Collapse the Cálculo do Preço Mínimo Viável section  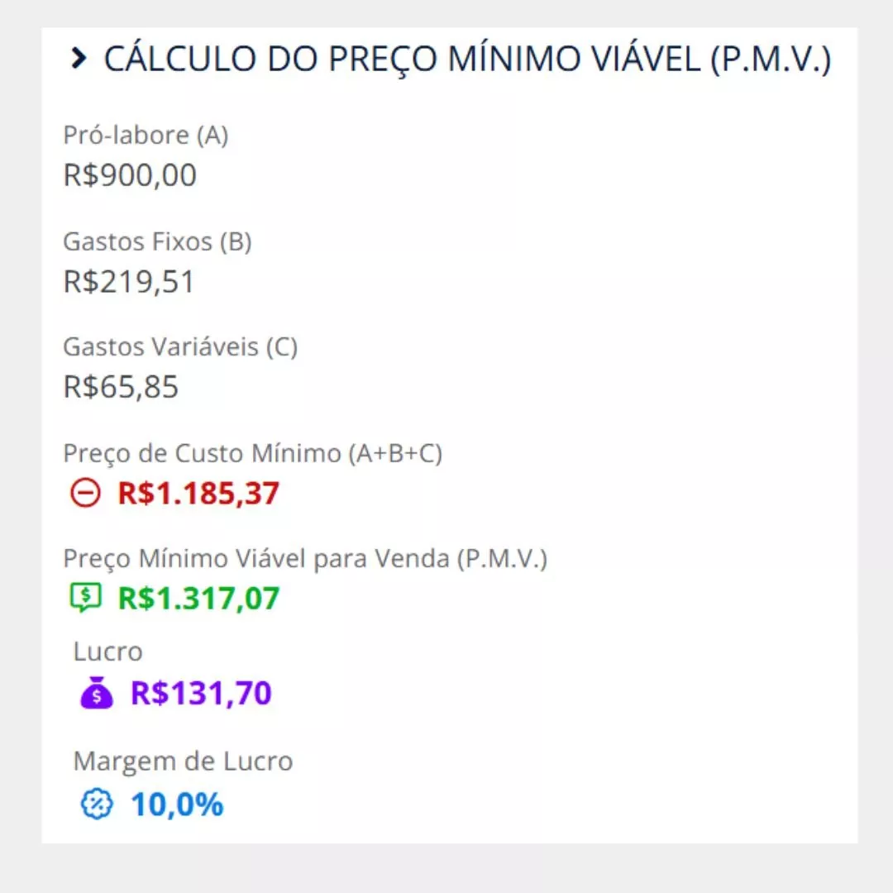click(79, 59)
